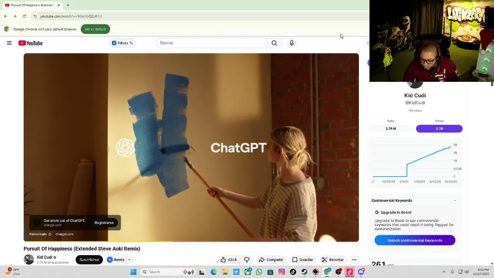The image size is (494, 278).
Task: Click the site information icon in address bar
Action: [x=35, y=16]
